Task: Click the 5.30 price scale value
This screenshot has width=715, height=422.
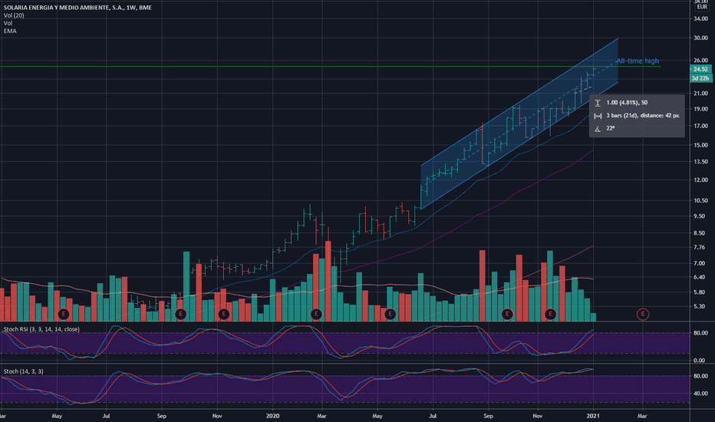Action: (x=700, y=306)
